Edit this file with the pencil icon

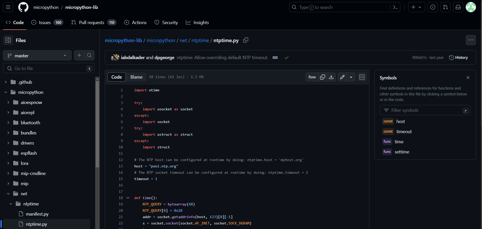342,77
